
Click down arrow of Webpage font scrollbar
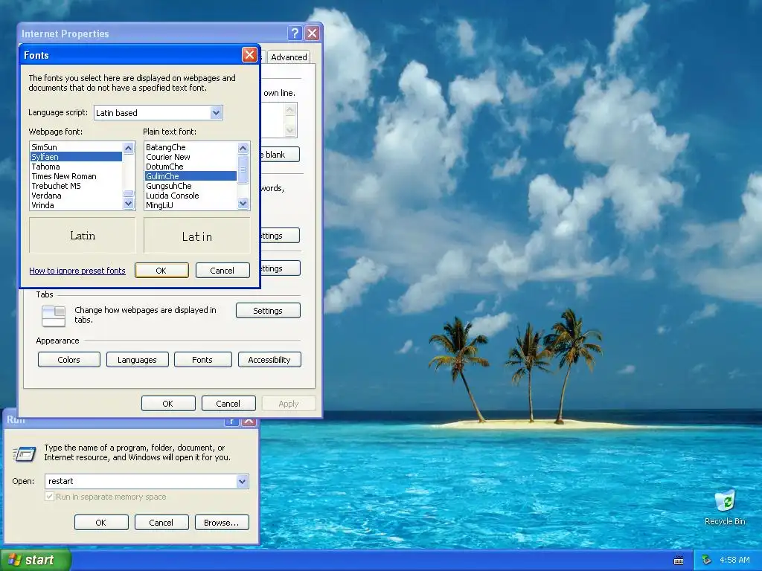[x=128, y=204]
